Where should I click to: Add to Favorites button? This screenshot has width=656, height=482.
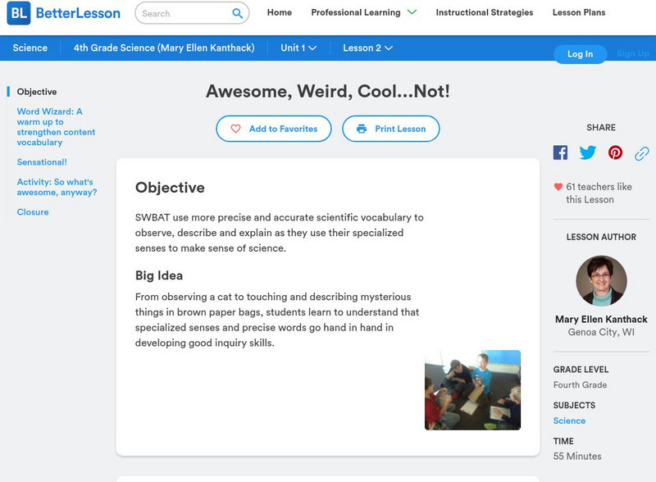pos(273,129)
